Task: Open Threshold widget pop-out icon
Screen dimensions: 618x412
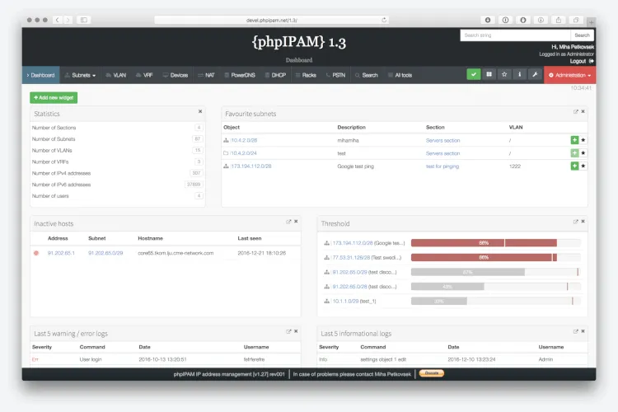Action: pyautogui.click(x=575, y=222)
